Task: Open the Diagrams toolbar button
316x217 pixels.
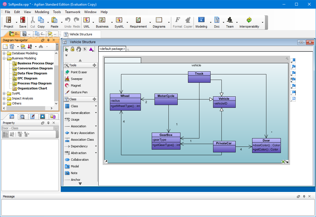Action: point(159,22)
